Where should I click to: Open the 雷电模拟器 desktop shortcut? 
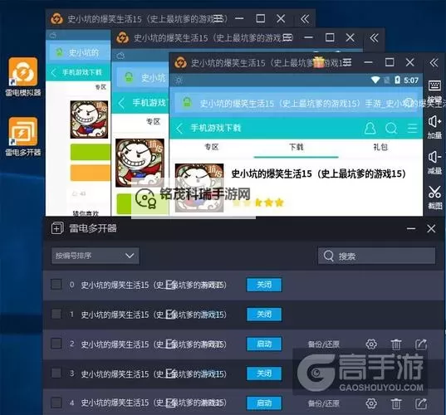coord(23,76)
